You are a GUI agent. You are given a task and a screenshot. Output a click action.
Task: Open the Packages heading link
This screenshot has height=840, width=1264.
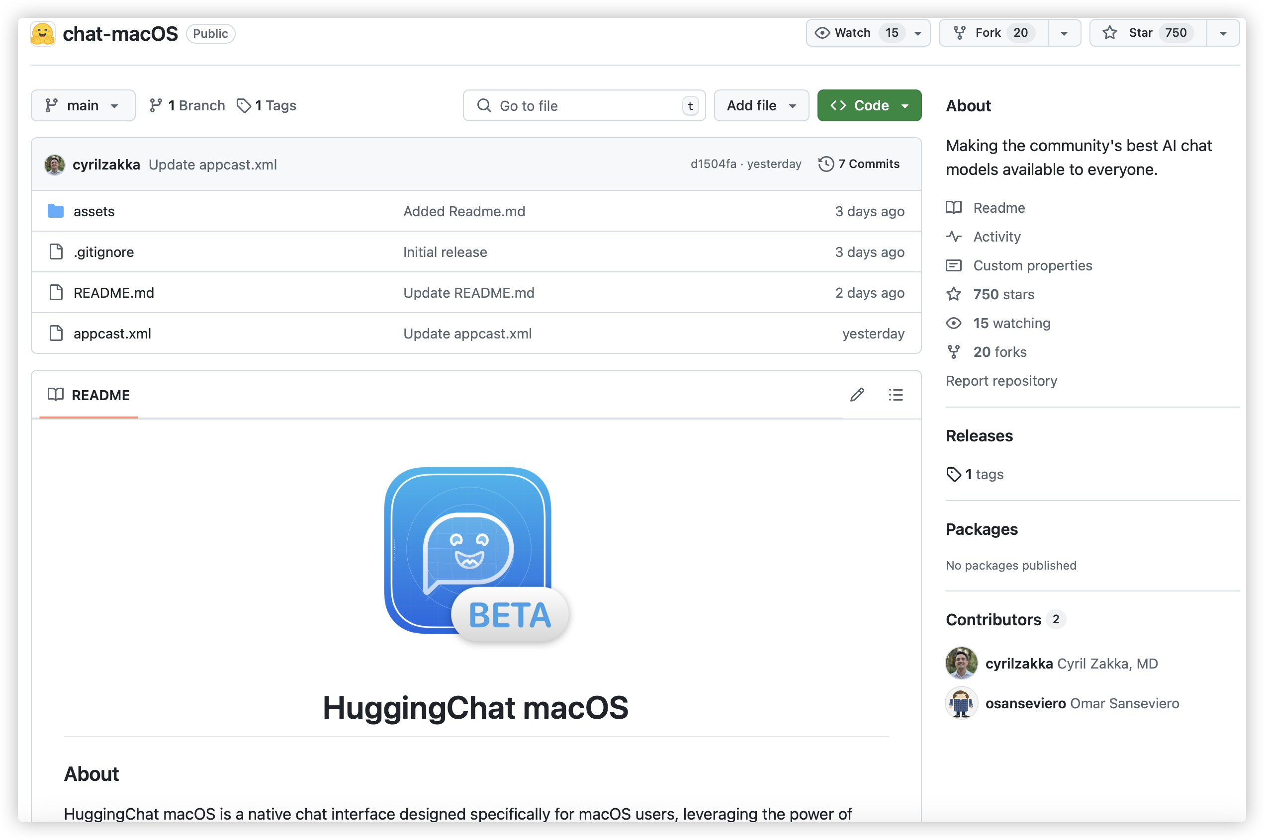tap(981, 529)
